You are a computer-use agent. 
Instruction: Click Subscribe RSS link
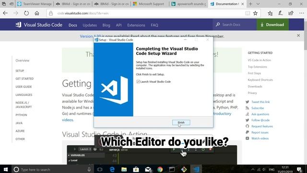258,108
